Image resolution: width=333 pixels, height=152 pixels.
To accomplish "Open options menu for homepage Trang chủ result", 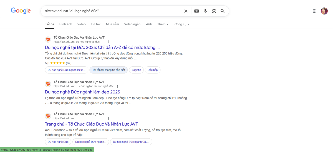I will 108,118.
